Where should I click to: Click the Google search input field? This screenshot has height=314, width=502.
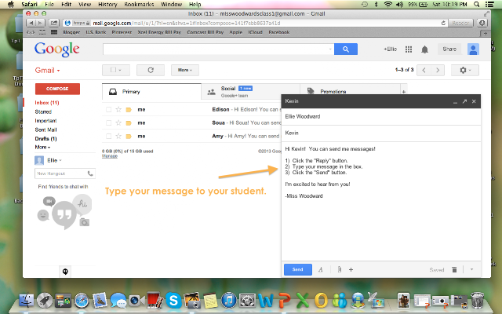pos(218,49)
